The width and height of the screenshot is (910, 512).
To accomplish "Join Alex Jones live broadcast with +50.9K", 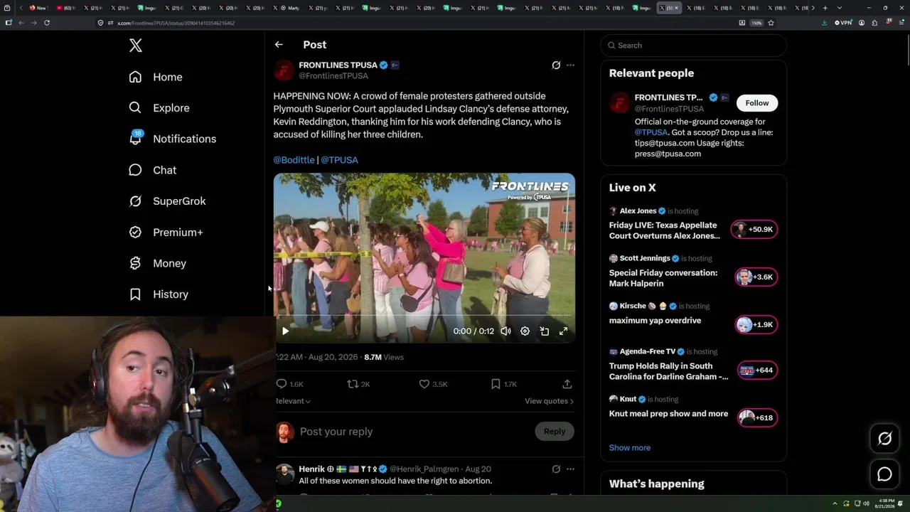I will point(754,230).
